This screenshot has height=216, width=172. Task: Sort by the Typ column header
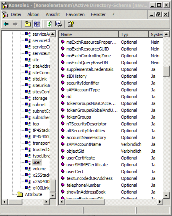(134, 34)
